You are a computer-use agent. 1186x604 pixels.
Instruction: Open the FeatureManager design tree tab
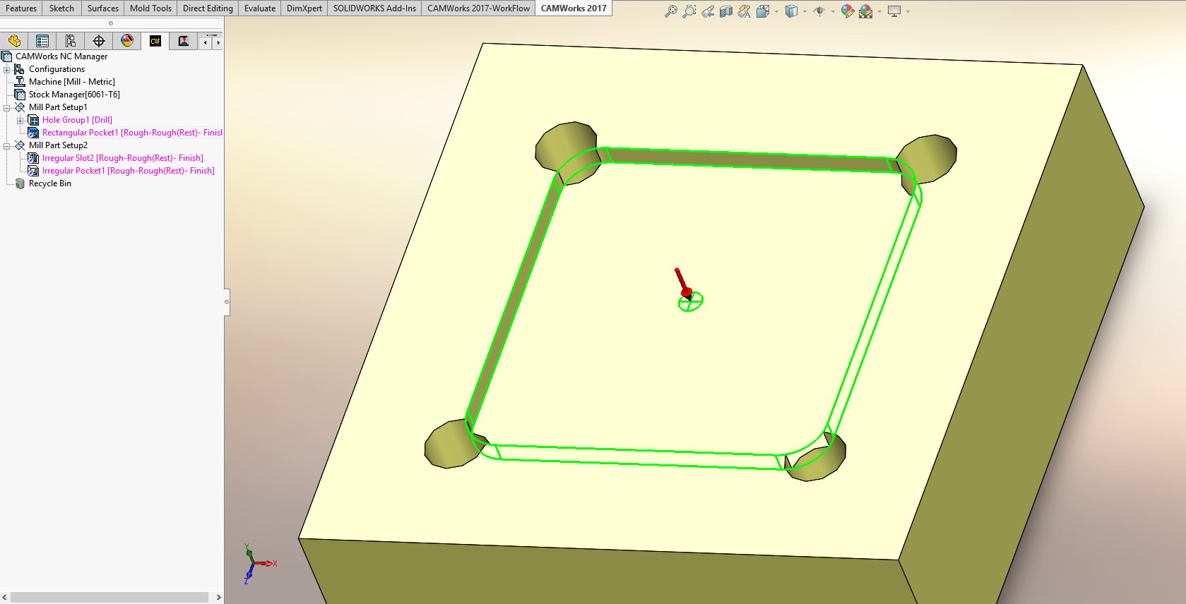click(x=14, y=41)
